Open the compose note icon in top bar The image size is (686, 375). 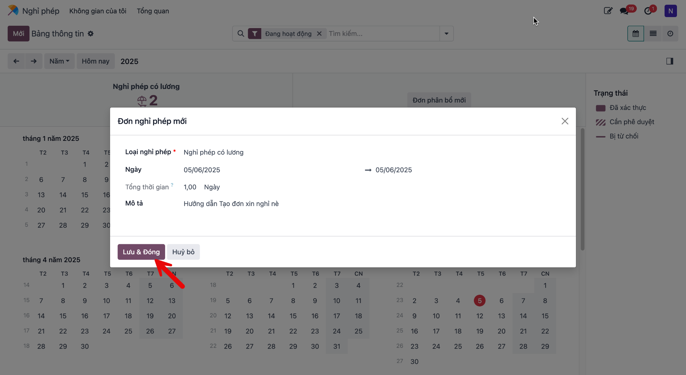pos(608,11)
